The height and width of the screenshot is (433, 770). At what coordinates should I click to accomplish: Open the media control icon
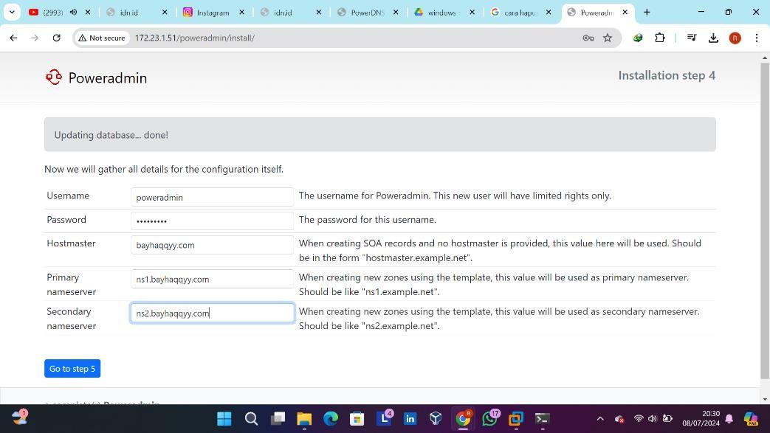coord(692,38)
